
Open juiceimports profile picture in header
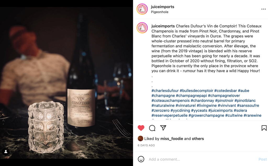tap(142, 9)
